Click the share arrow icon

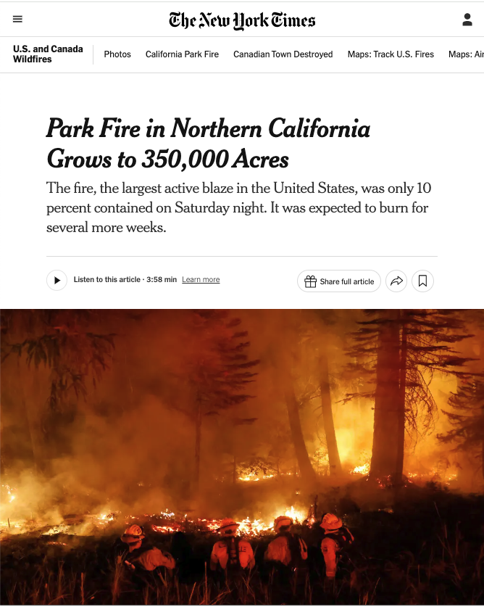tap(396, 281)
